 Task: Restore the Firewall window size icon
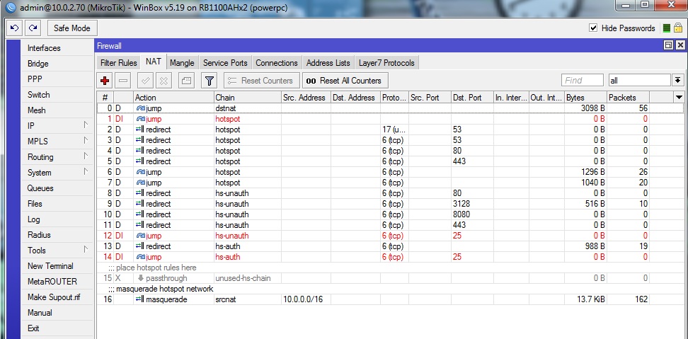click(x=668, y=45)
